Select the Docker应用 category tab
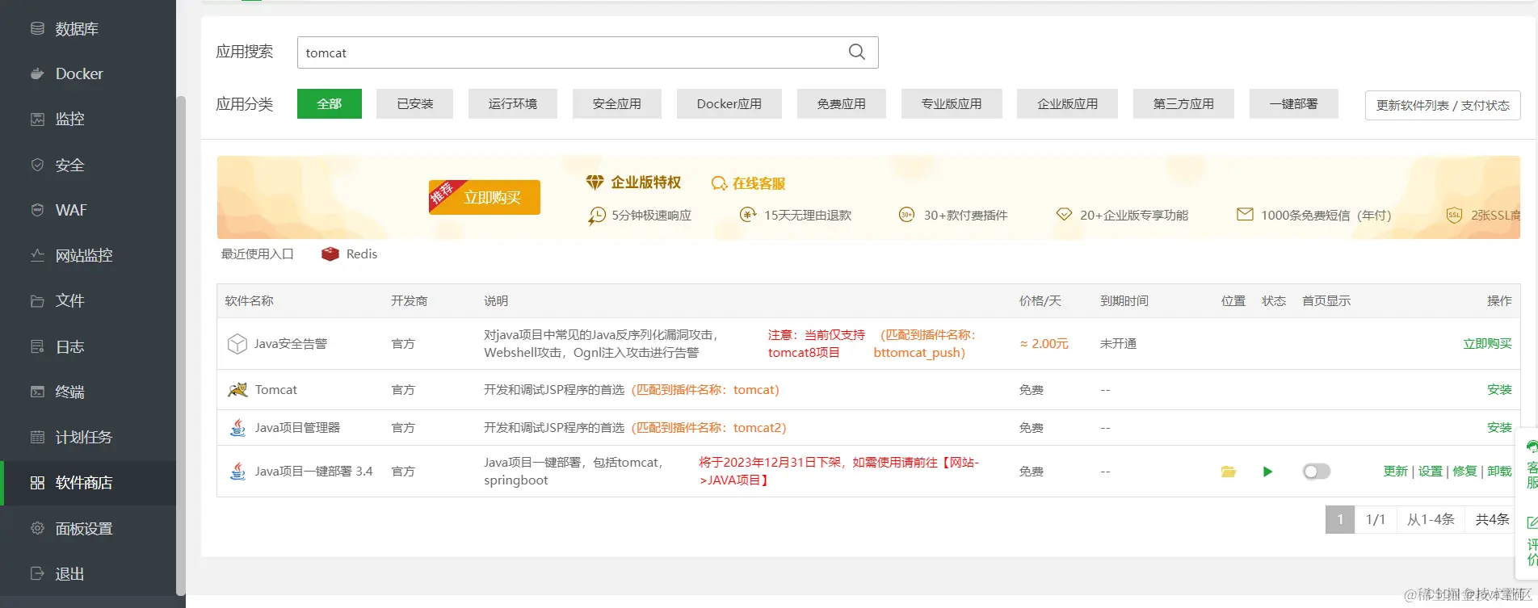The image size is (1538, 608). tap(729, 103)
